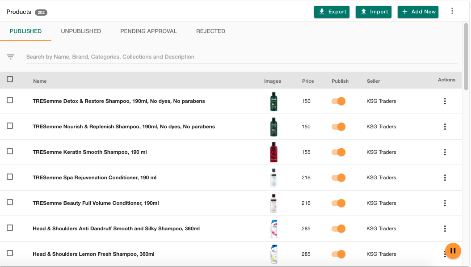471x267 pixels.
Task: Unpublish TRESemme Detox & Restore Shampoo via toggle
Action: click(339, 101)
